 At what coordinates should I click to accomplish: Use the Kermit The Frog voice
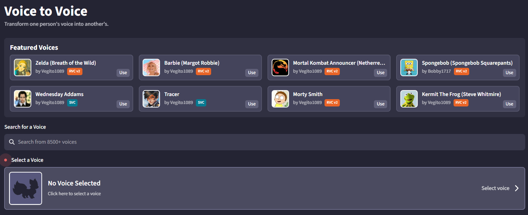[509, 104]
